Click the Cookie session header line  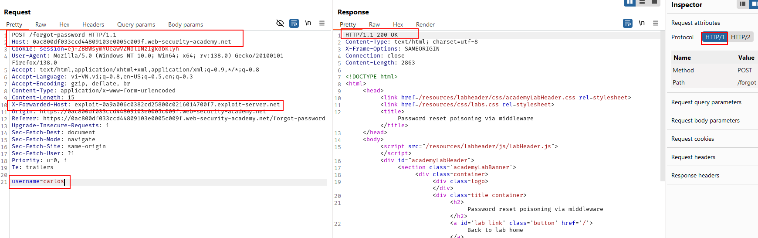coord(95,49)
